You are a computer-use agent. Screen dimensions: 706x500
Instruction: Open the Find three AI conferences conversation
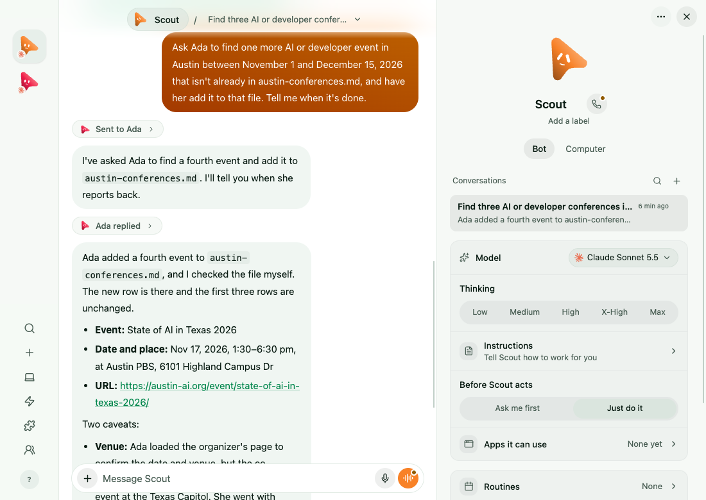[x=569, y=213]
